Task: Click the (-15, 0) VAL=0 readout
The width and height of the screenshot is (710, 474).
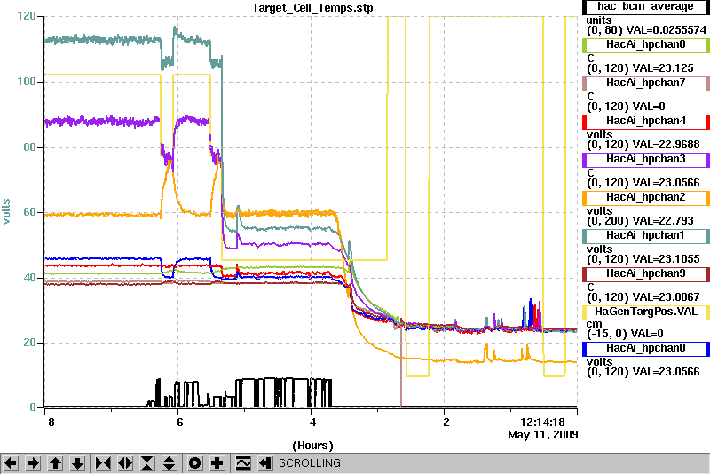Action: pyautogui.click(x=625, y=334)
